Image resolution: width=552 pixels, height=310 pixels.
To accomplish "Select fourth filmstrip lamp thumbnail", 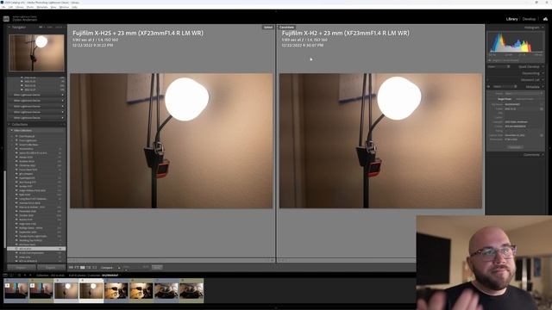I will (x=91, y=291).
